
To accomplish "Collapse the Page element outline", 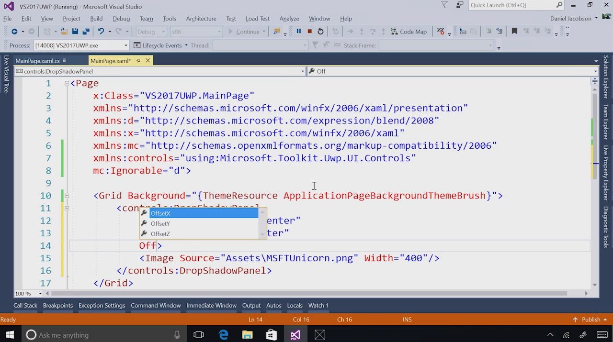I will 67,83.
